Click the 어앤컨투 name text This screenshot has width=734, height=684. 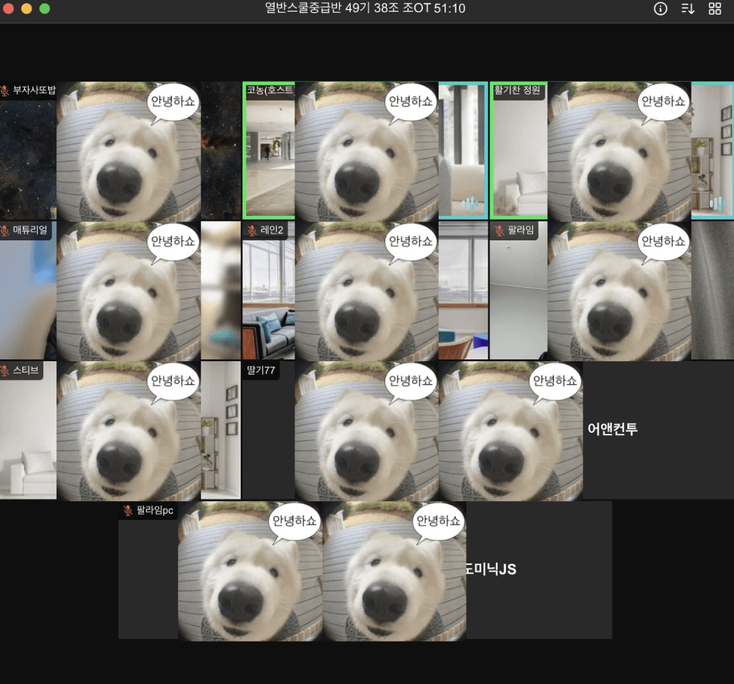click(612, 429)
